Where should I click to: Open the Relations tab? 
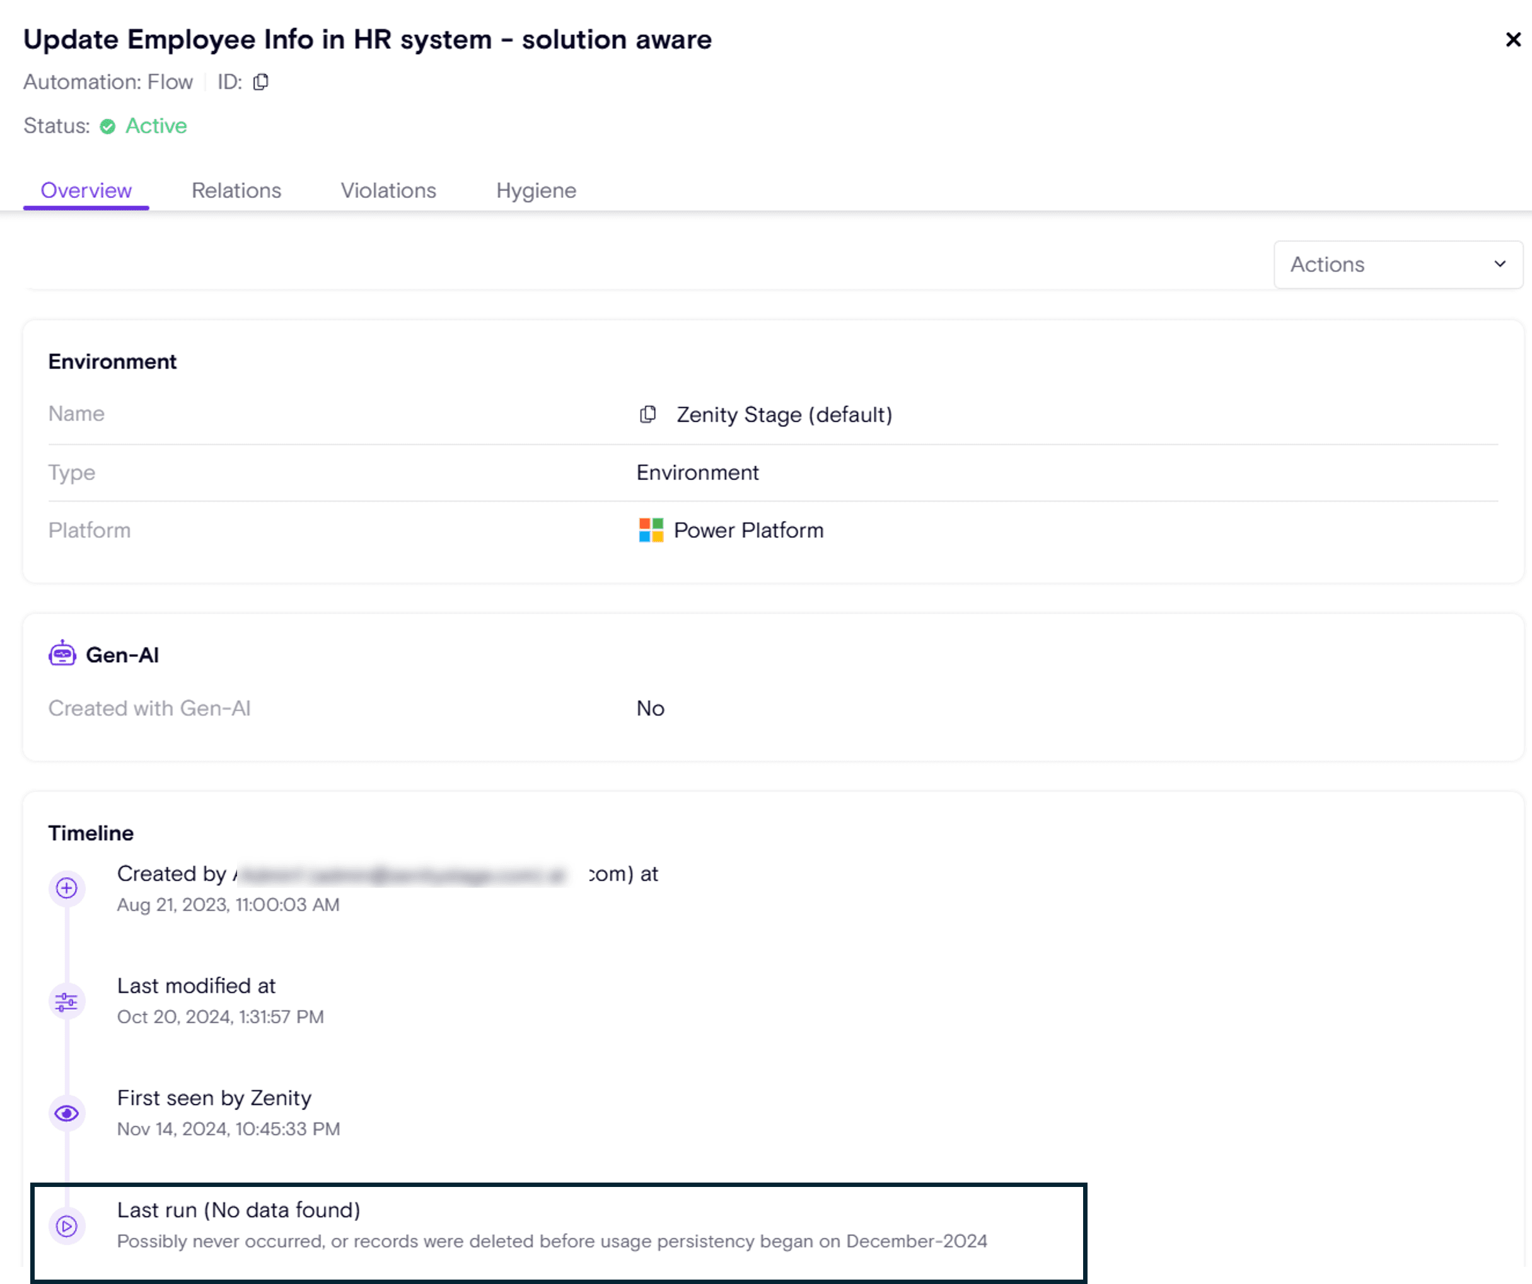[x=236, y=190]
